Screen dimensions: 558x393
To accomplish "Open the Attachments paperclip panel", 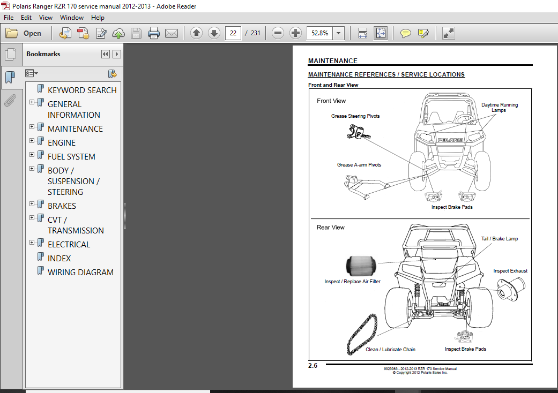I will click(10, 101).
